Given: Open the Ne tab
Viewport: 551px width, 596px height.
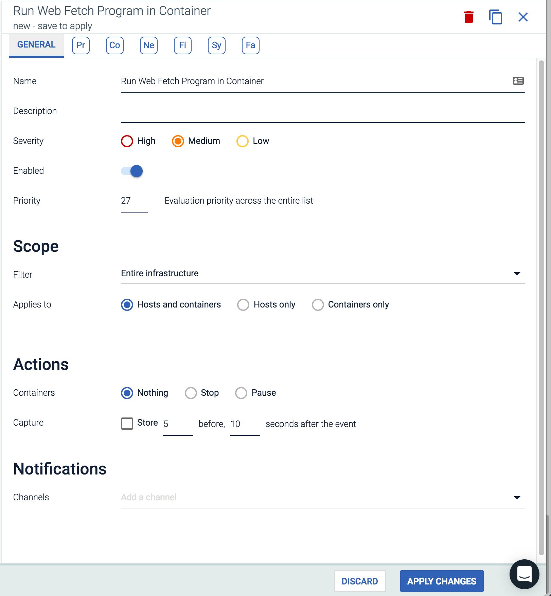Looking at the screenshot, I should [x=149, y=45].
